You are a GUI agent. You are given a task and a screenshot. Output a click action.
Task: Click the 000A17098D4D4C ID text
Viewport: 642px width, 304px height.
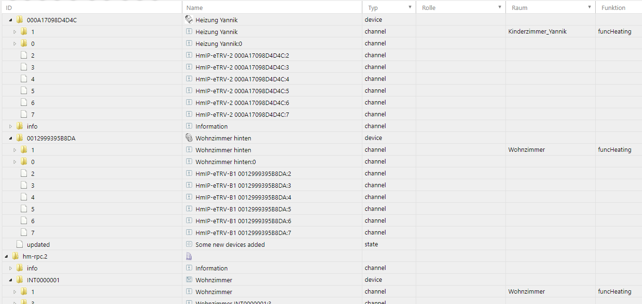(51, 20)
